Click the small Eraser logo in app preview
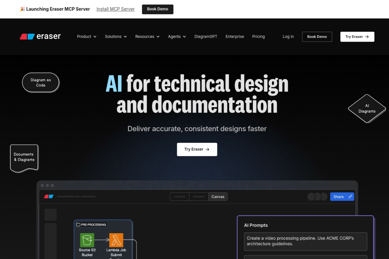 click(49, 196)
